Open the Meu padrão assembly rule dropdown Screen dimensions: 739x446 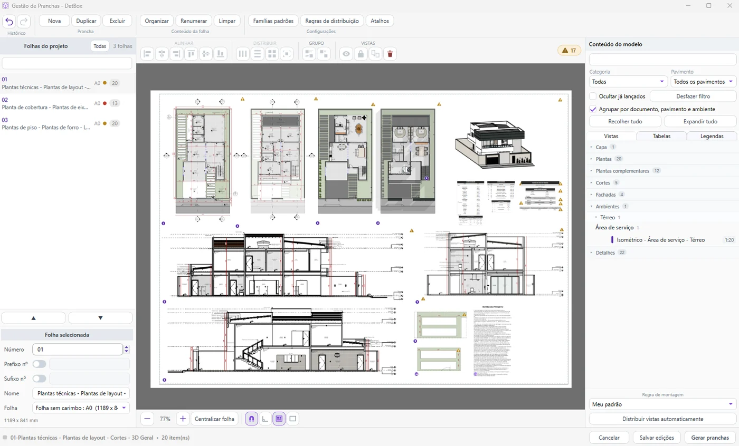click(662, 404)
